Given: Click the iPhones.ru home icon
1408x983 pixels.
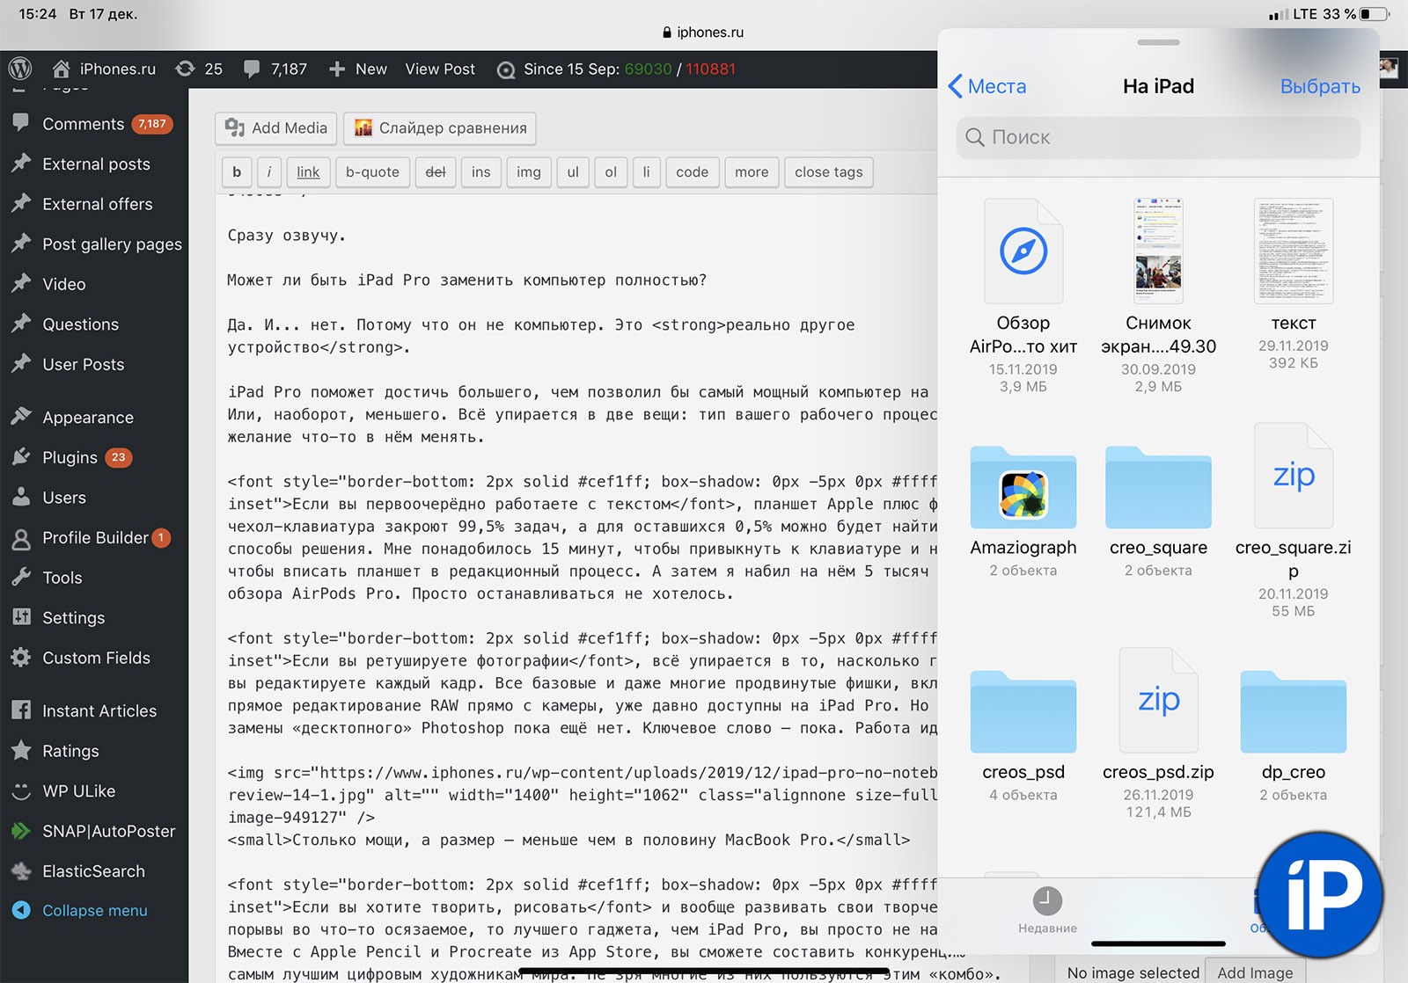Looking at the screenshot, I should (61, 69).
